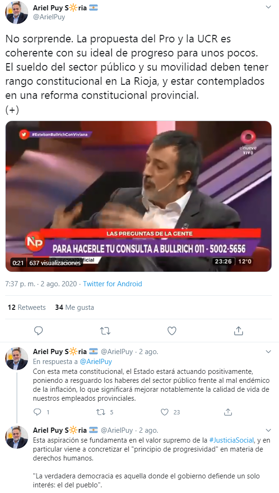View the 34 Me gusta list

pos(75,307)
